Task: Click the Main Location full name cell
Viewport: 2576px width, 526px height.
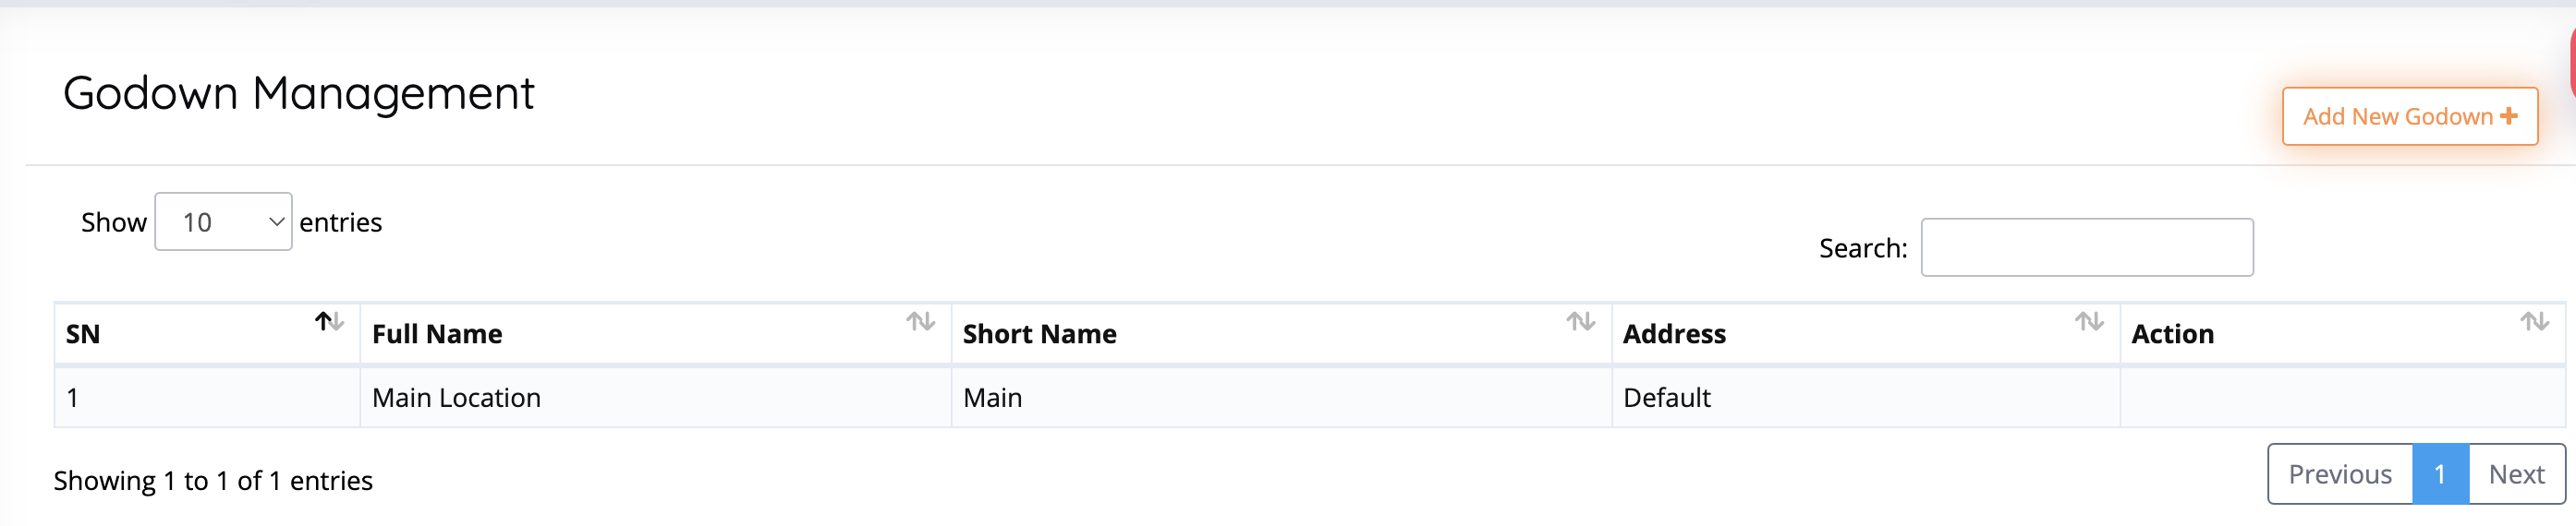Action: [x=456, y=399]
